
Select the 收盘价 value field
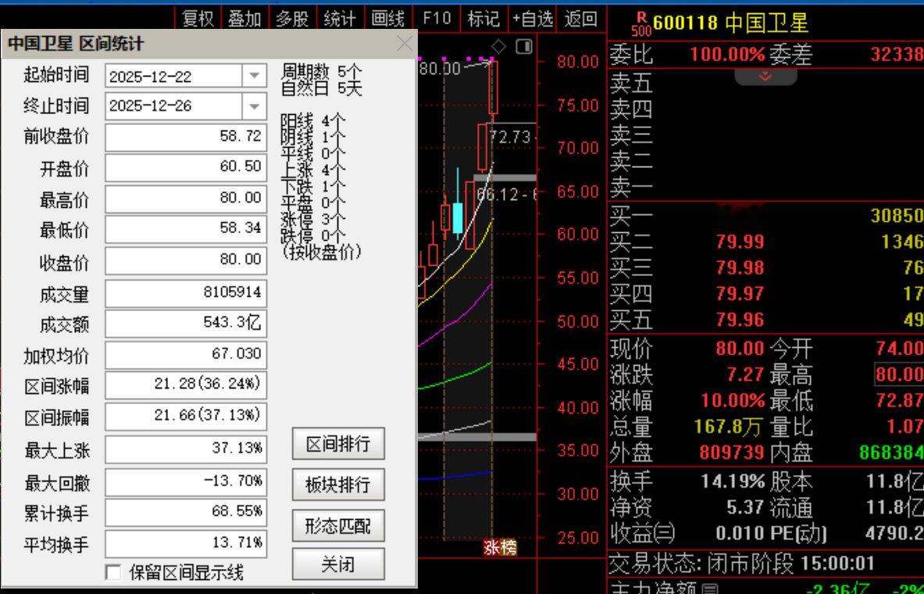tap(186, 259)
